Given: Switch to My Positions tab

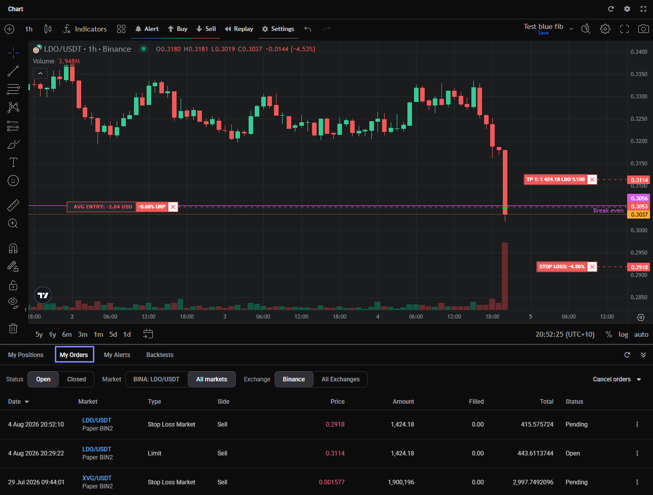Looking at the screenshot, I should (26, 355).
